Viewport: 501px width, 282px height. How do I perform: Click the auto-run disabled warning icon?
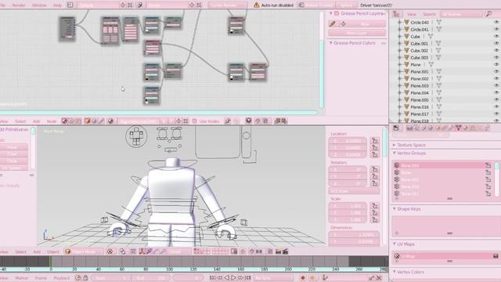tap(256, 5)
